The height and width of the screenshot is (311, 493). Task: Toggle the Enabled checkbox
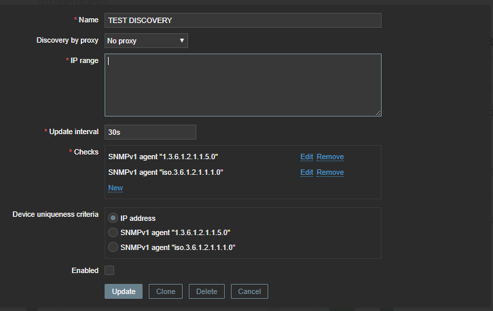109,270
